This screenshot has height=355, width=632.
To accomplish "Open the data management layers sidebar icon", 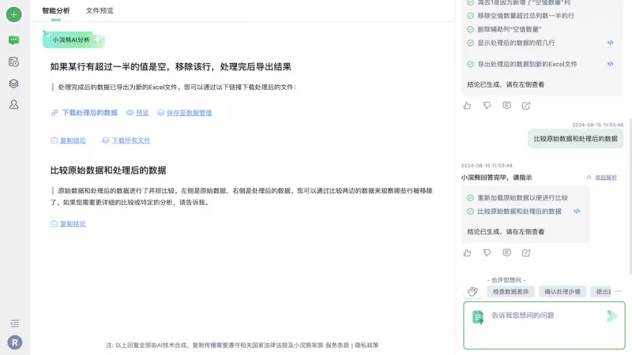I will 13,83.
